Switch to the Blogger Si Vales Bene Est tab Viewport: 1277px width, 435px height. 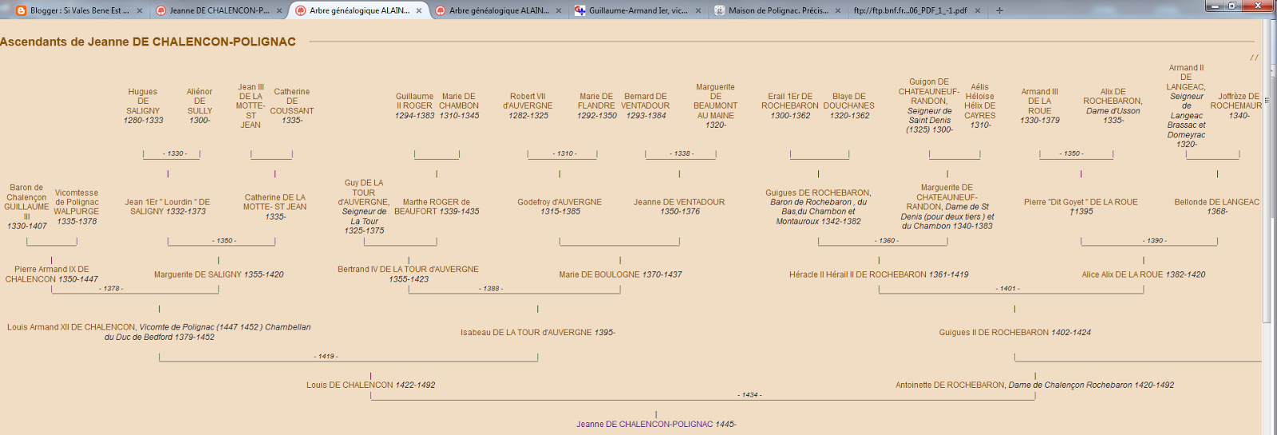click(x=78, y=10)
